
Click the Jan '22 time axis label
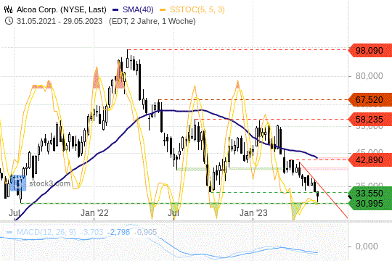click(x=94, y=213)
